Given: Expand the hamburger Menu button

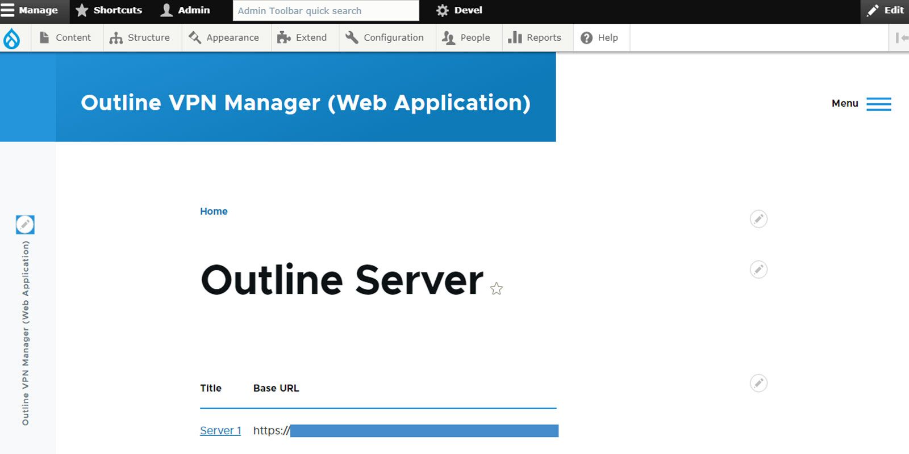Looking at the screenshot, I should coord(861,103).
